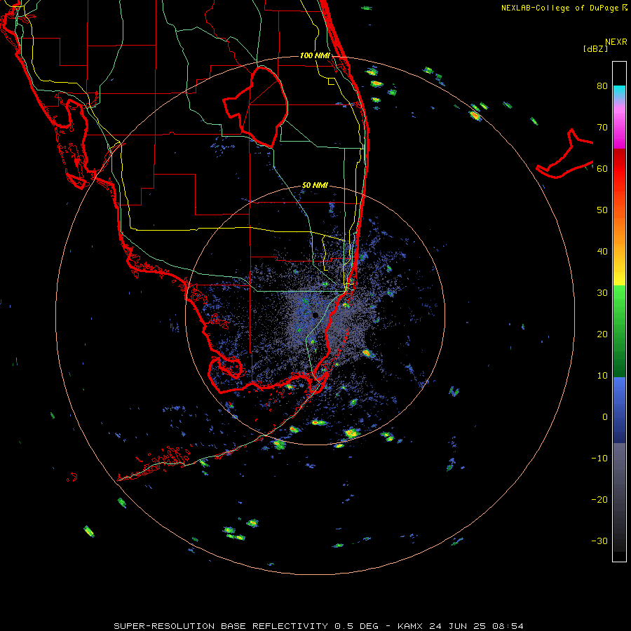Click the 0 value on the dBZ scale
The image size is (631, 631).
click(605, 417)
